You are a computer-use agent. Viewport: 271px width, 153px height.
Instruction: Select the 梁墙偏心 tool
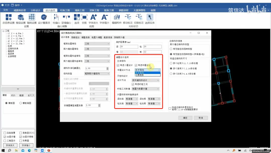(x=66, y=19)
